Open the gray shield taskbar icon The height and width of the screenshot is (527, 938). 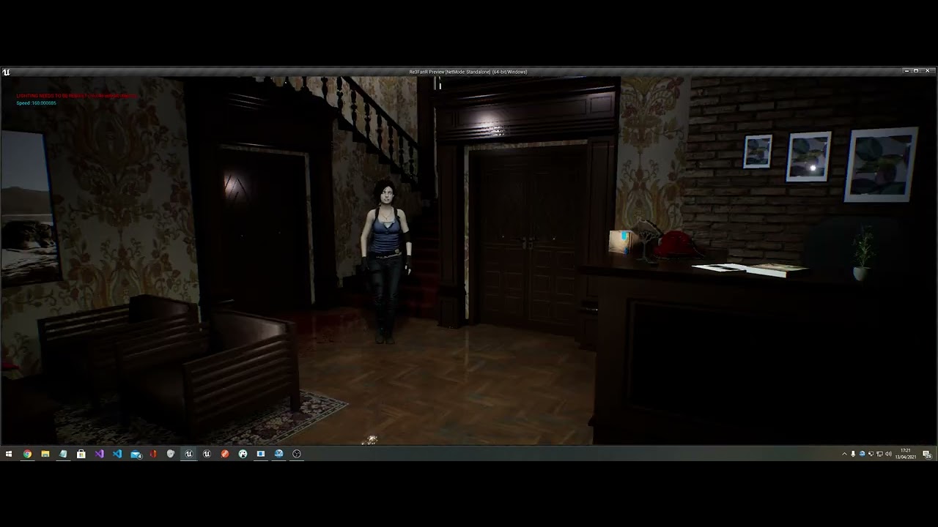[x=171, y=454]
